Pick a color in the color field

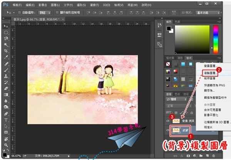click(192, 39)
